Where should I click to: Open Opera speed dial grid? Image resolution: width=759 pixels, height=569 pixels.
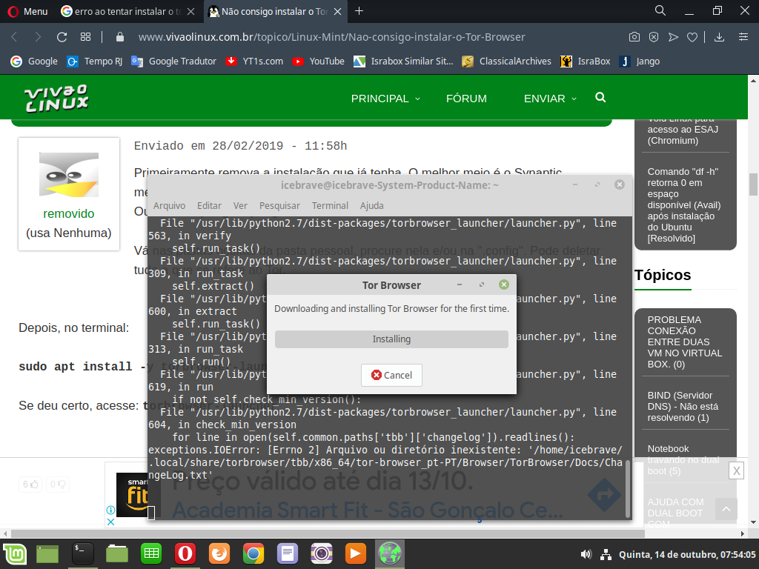coord(86,37)
